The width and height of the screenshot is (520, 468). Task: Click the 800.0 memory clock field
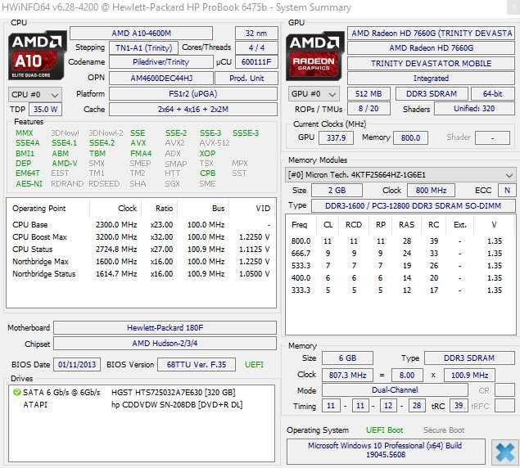(x=410, y=138)
